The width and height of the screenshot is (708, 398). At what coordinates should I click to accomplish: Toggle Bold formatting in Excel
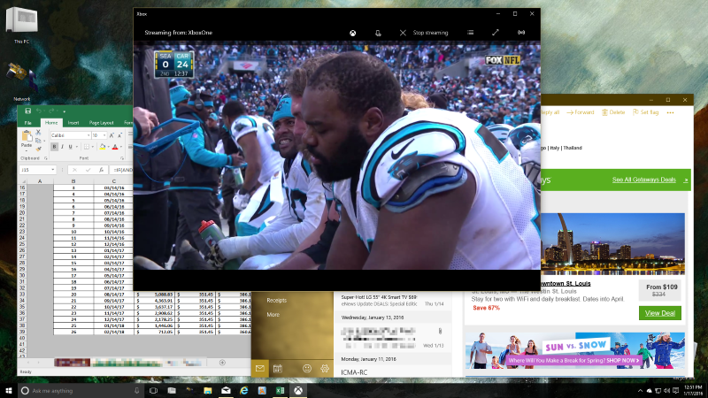coord(54,147)
